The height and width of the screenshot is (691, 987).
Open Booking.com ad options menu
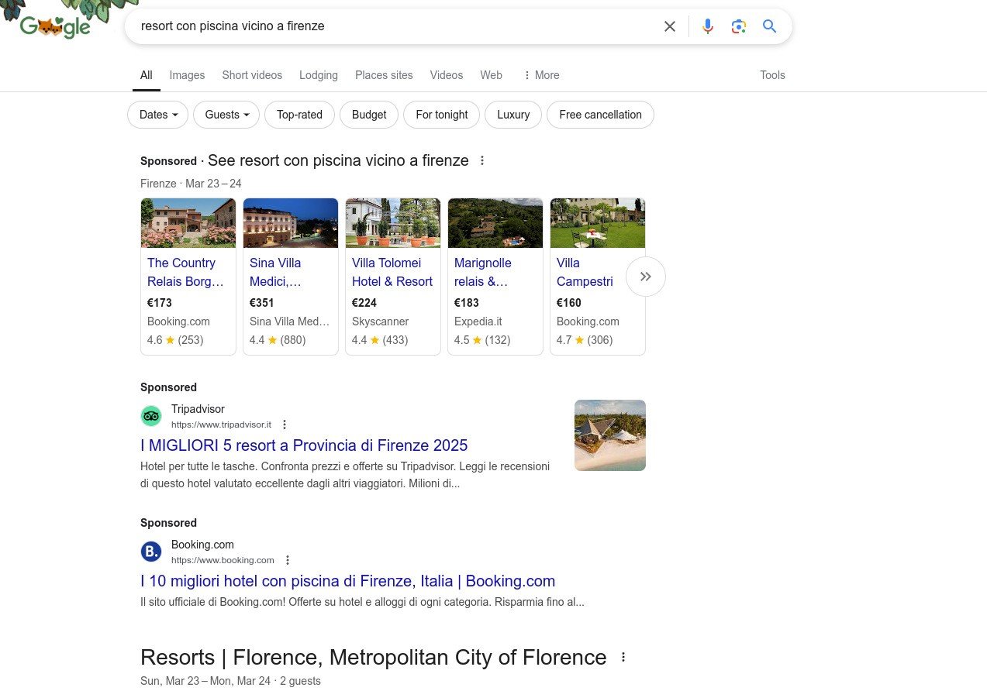288,560
